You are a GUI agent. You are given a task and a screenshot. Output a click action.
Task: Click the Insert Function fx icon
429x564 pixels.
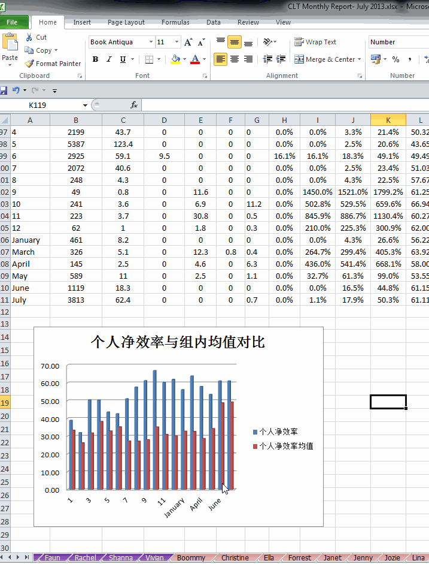[134, 105]
